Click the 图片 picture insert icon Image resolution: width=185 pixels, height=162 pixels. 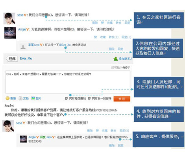[x=33, y=98]
